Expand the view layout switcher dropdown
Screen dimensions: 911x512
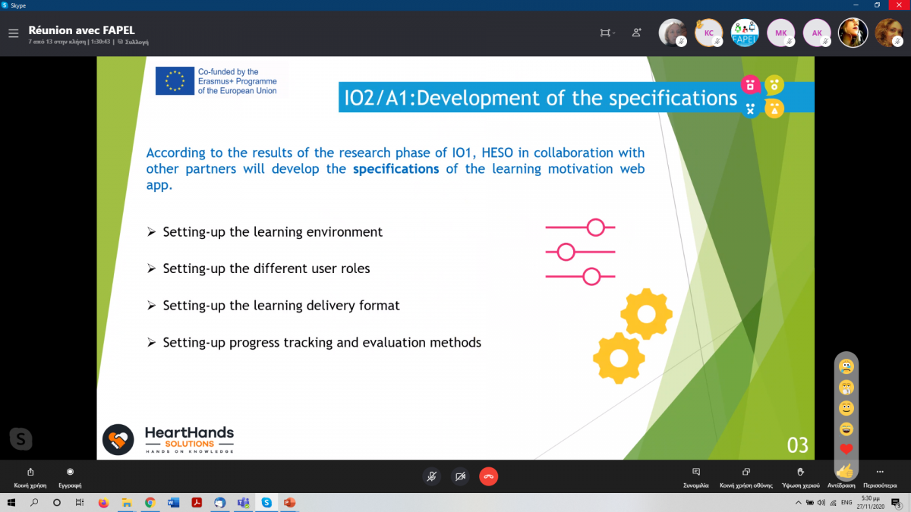point(607,33)
